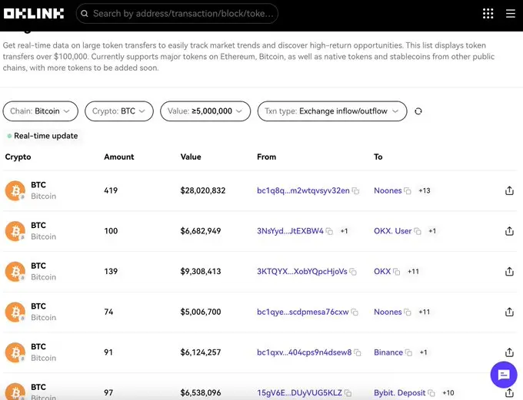Screen dimensions: 523x400
Task: Select the $9,308,413 value cell
Action: pyautogui.click(x=201, y=272)
